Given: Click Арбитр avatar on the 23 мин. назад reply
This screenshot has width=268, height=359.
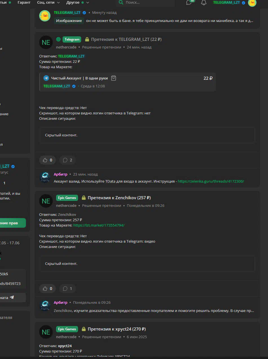Looking at the screenshot, I should click(x=45, y=178).
